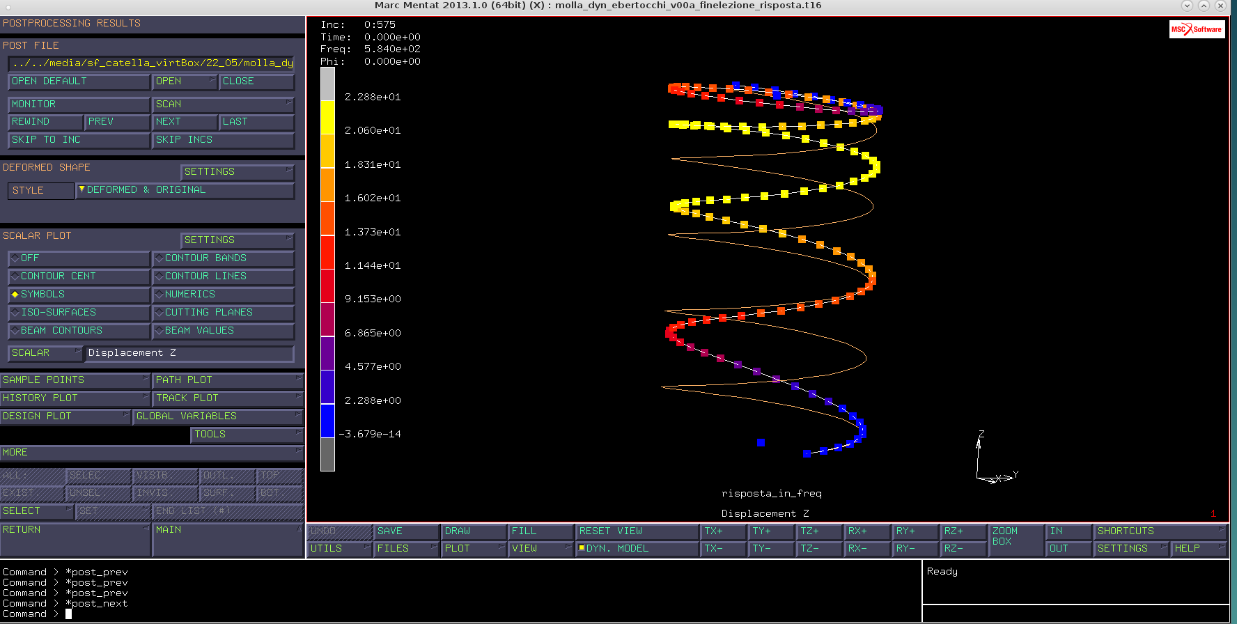Open DEFORMED & ORIGINAL style dropdown

coord(185,190)
